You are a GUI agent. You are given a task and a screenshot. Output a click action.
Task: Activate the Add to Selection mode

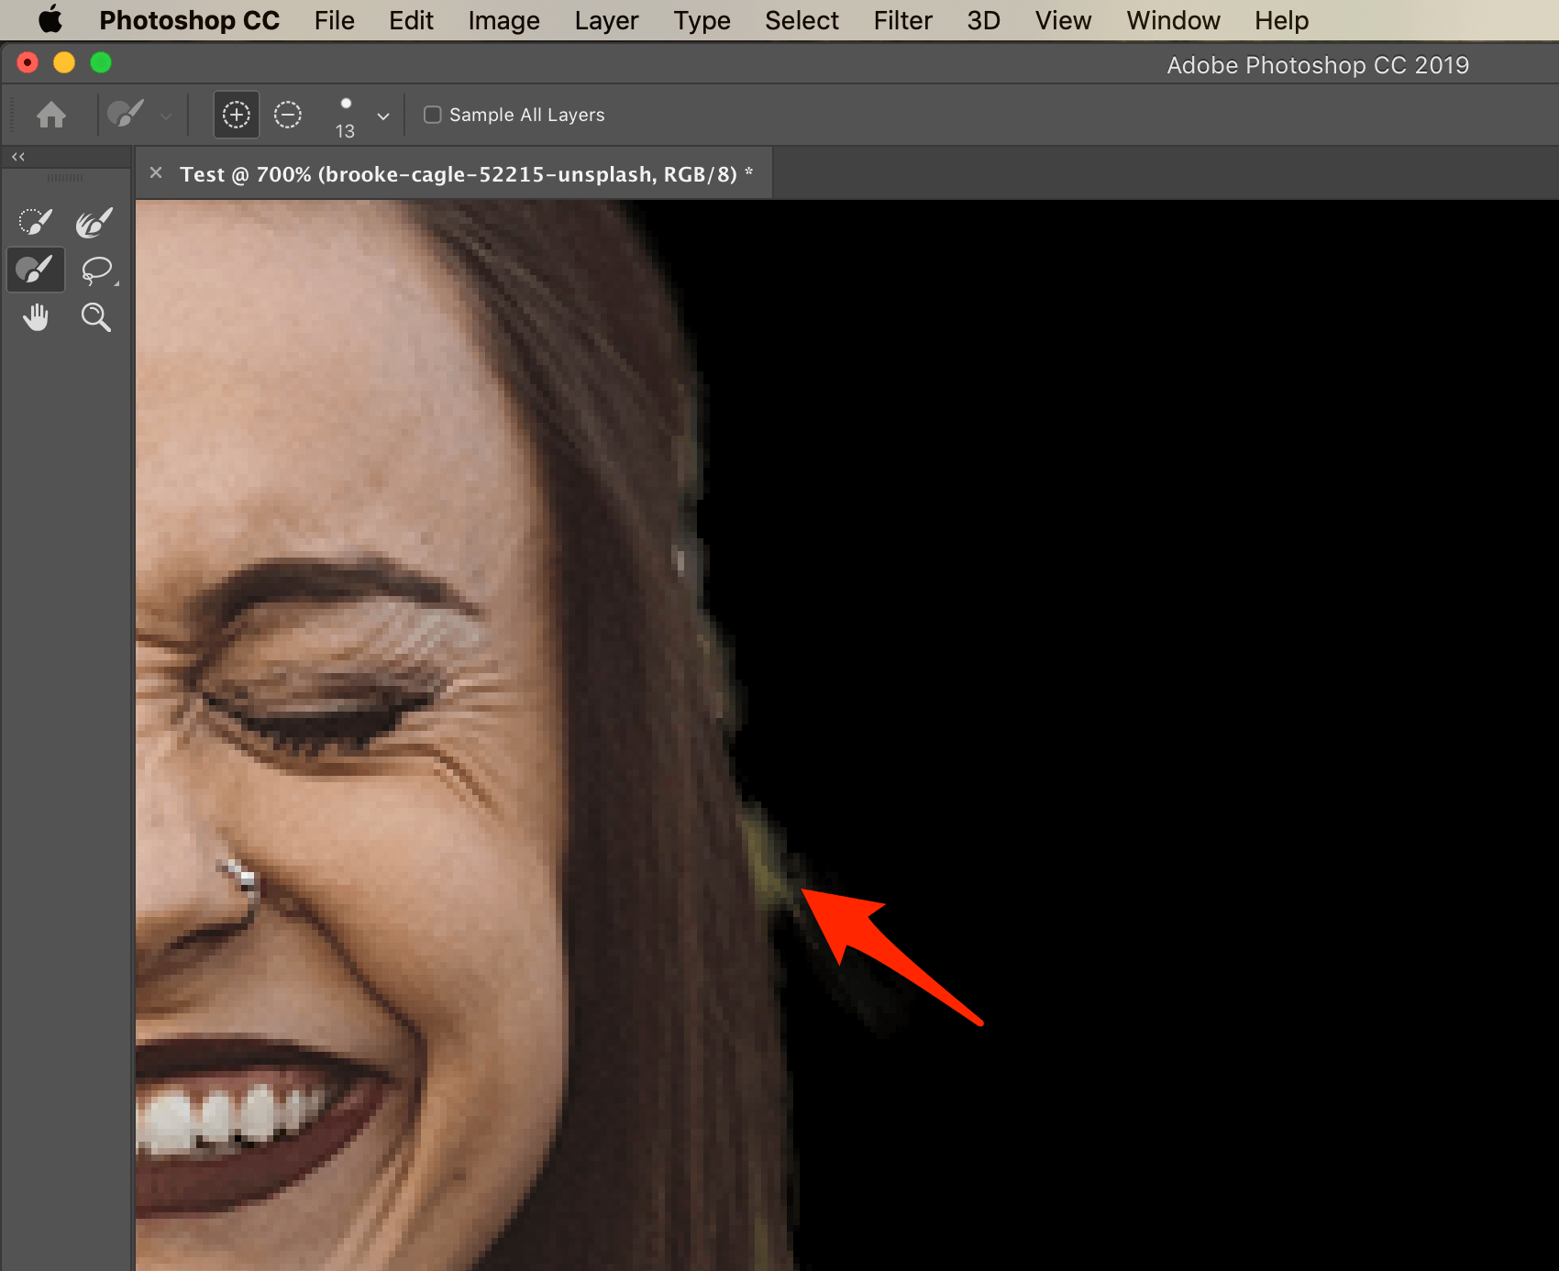[236, 115]
